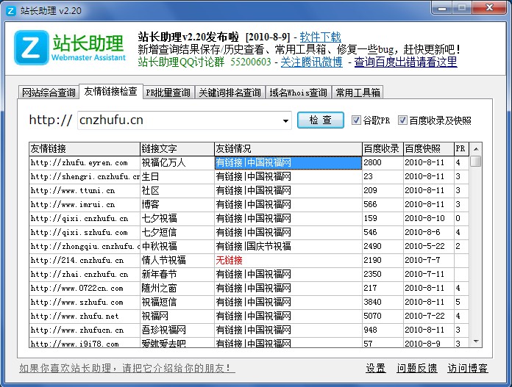Screen dimensions: 512x387
Task: Click the table scrollbar up arrow
Action: pos(476,149)
